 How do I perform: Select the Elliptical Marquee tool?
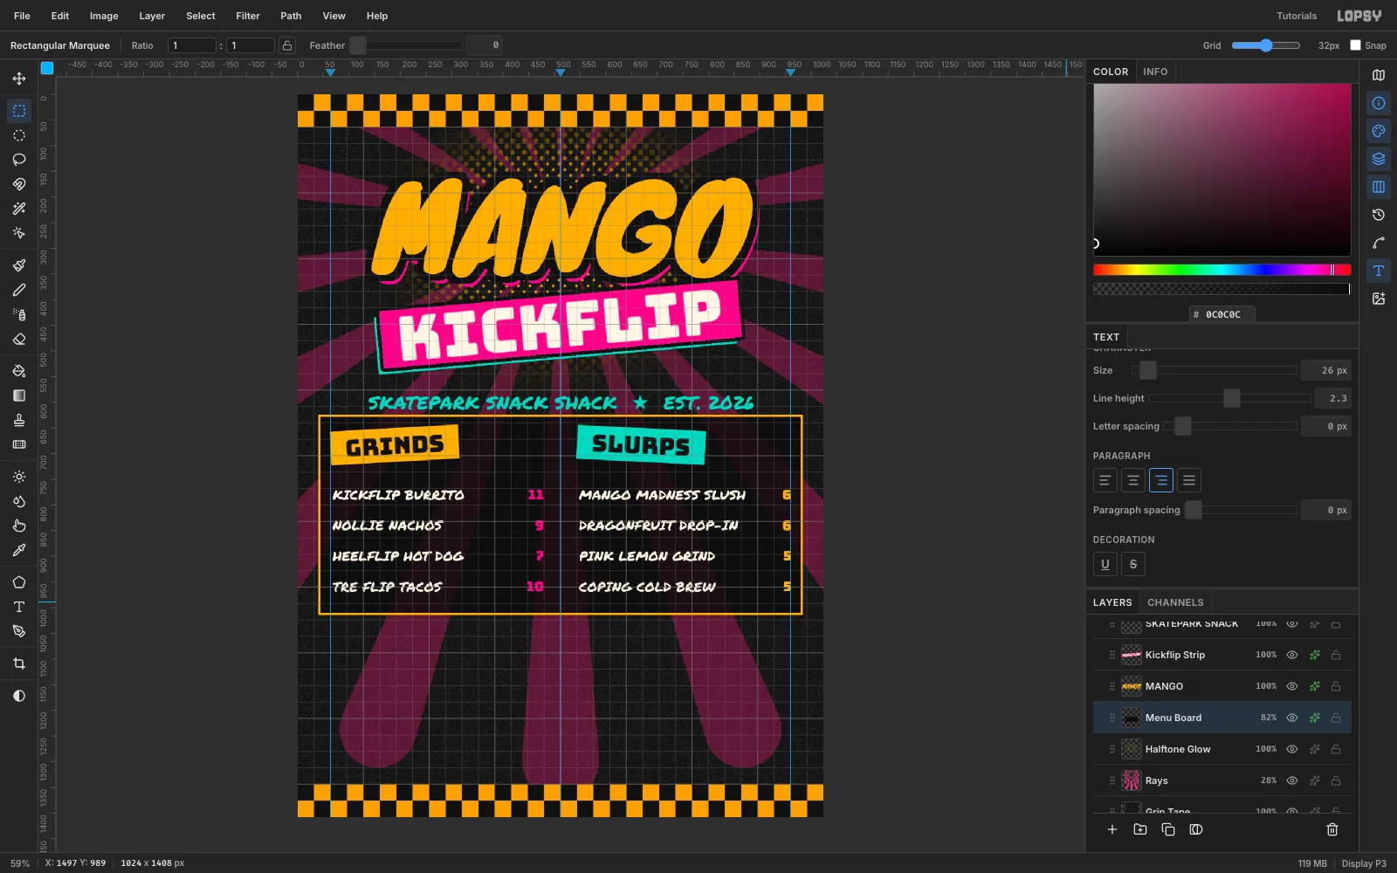pos(19,135)
